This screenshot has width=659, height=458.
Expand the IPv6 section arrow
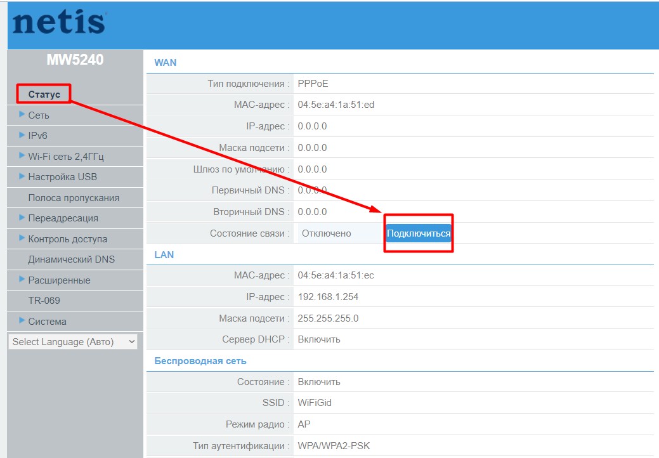[22, 135]
